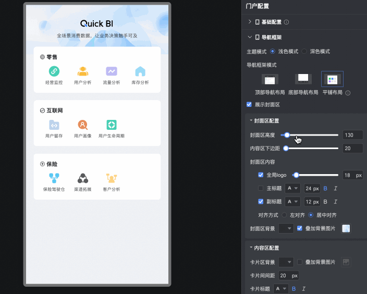Toggle italic for 卡片标题
Viewport: 367px width, 294px height.
coord(304,289)
